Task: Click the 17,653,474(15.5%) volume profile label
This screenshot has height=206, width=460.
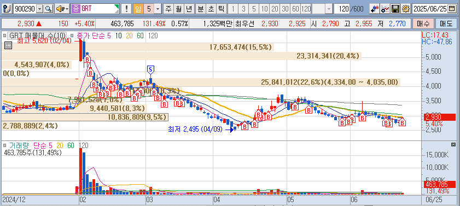Action: point(241,47)
